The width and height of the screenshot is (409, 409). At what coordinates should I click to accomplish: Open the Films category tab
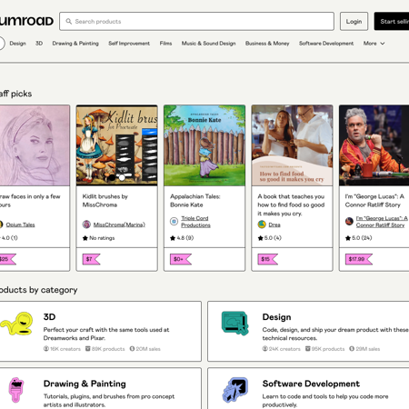pyautogui.click(x=165, y=44)
